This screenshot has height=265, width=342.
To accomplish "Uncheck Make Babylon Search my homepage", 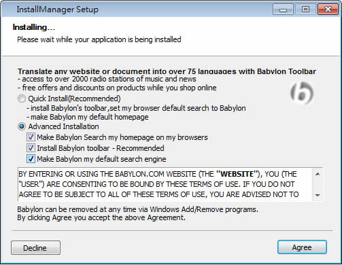I will 31,137.
